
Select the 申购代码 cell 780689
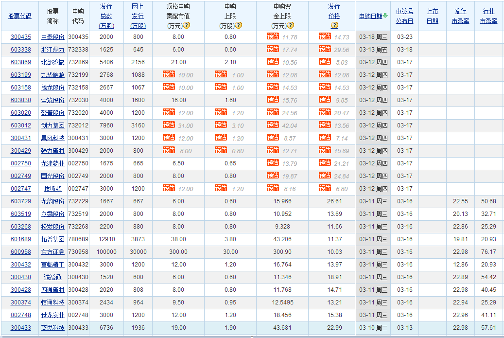78,239
